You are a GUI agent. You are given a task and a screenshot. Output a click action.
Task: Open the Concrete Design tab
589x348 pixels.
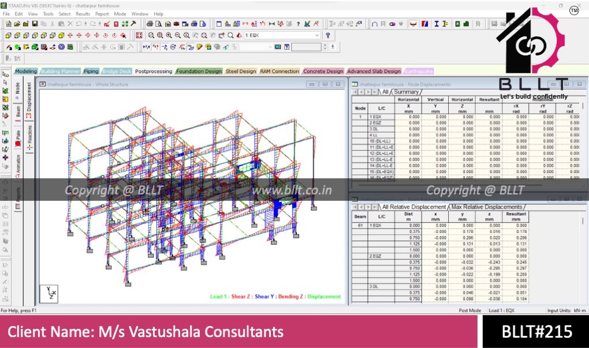tap(323, 72)
